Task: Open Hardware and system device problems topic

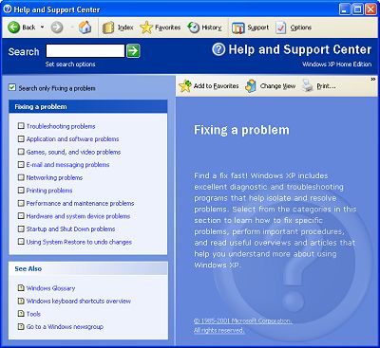Action: coord(78,216)
